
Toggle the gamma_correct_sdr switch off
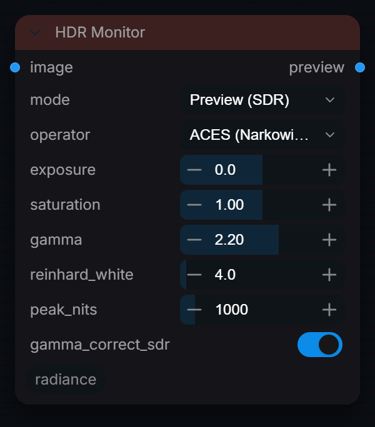tap(320, 345)
